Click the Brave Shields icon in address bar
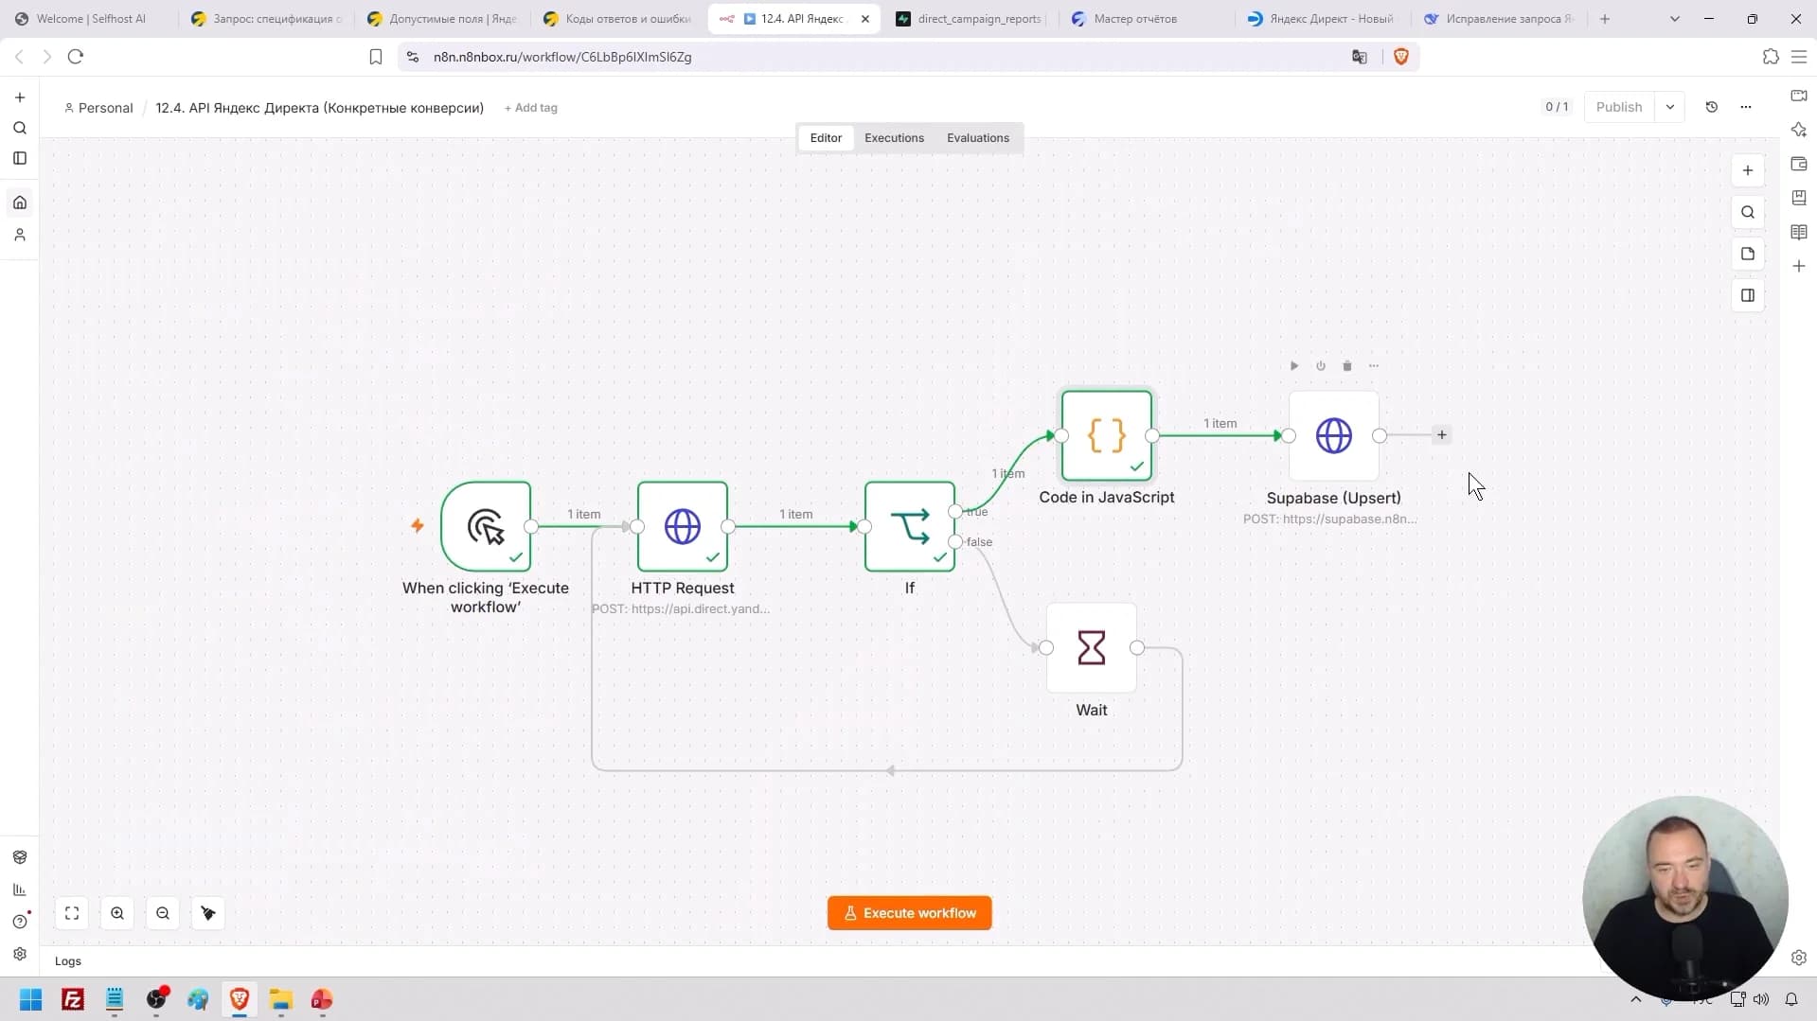1817x1021 pixels. [1401, 57]
